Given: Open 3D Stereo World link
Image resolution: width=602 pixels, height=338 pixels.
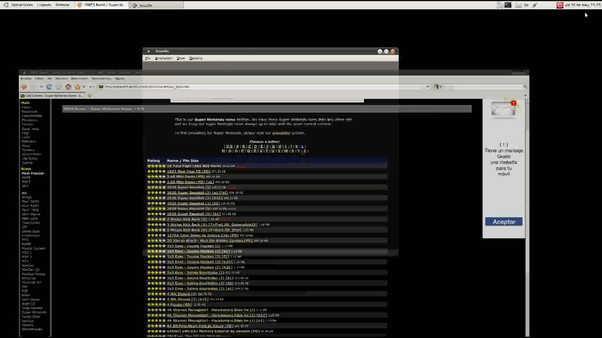Looking at the screenshot, I should pos(210,240).
